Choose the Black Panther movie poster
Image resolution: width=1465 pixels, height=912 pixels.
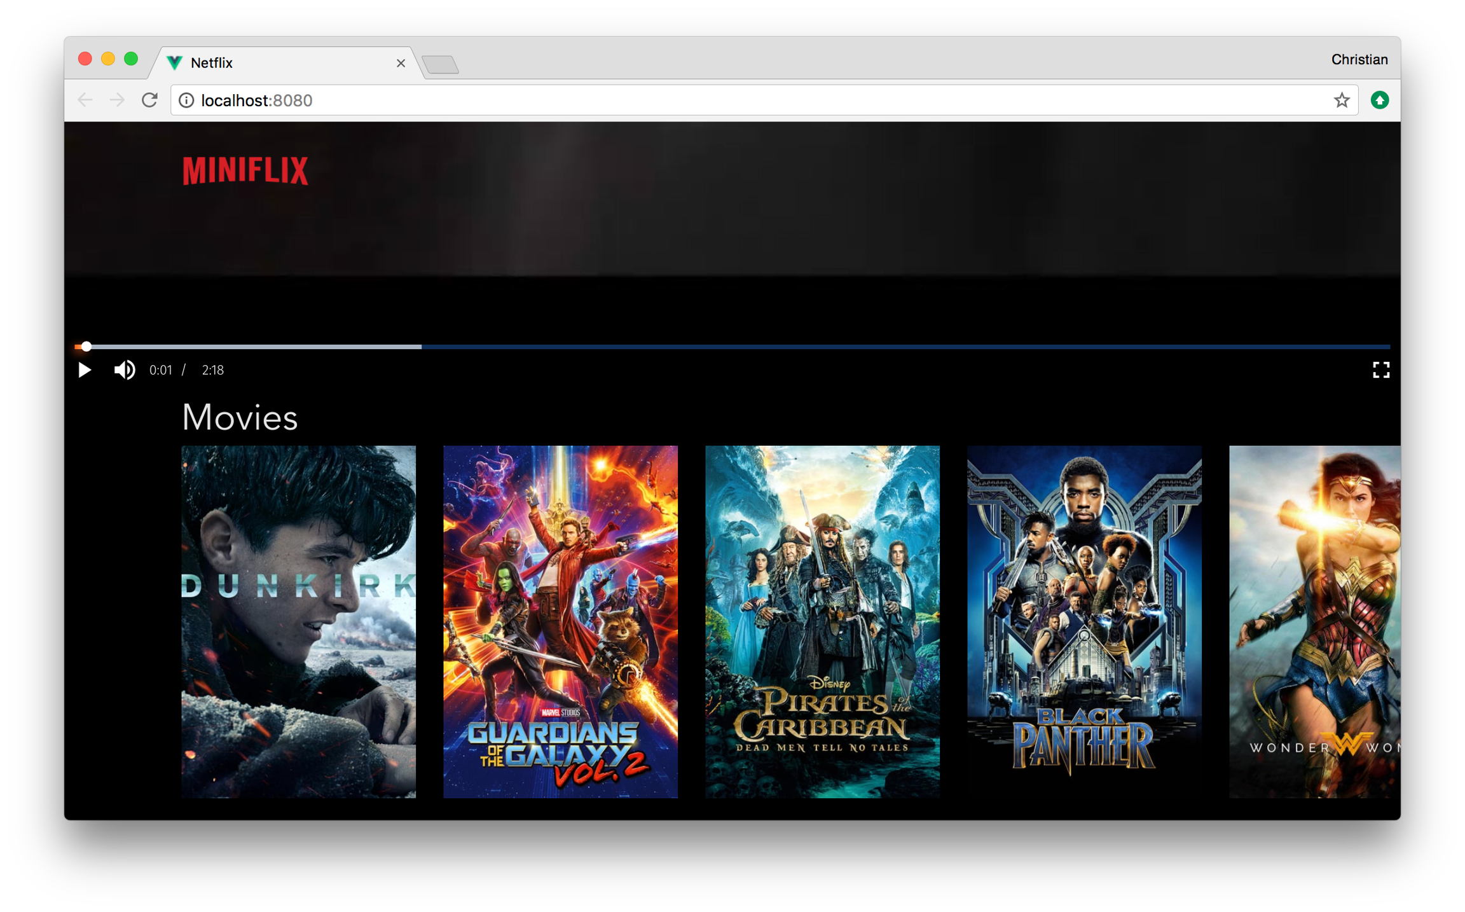[x=1084, y=621]
